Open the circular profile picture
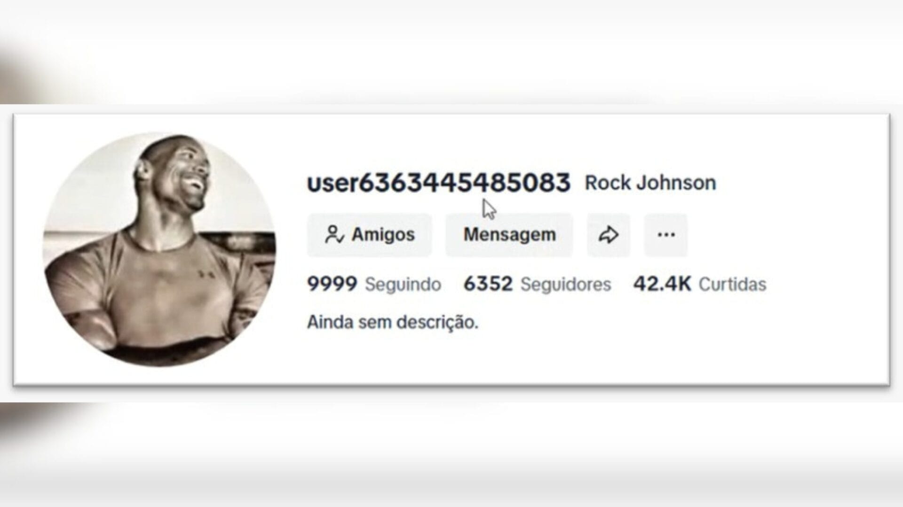903x507 pixels. [159, 249]
